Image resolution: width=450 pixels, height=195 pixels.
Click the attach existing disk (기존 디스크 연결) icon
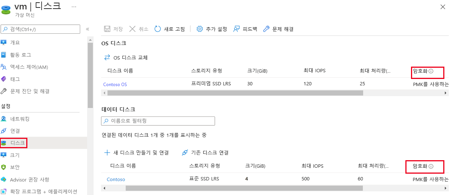[x=184, y=152]
